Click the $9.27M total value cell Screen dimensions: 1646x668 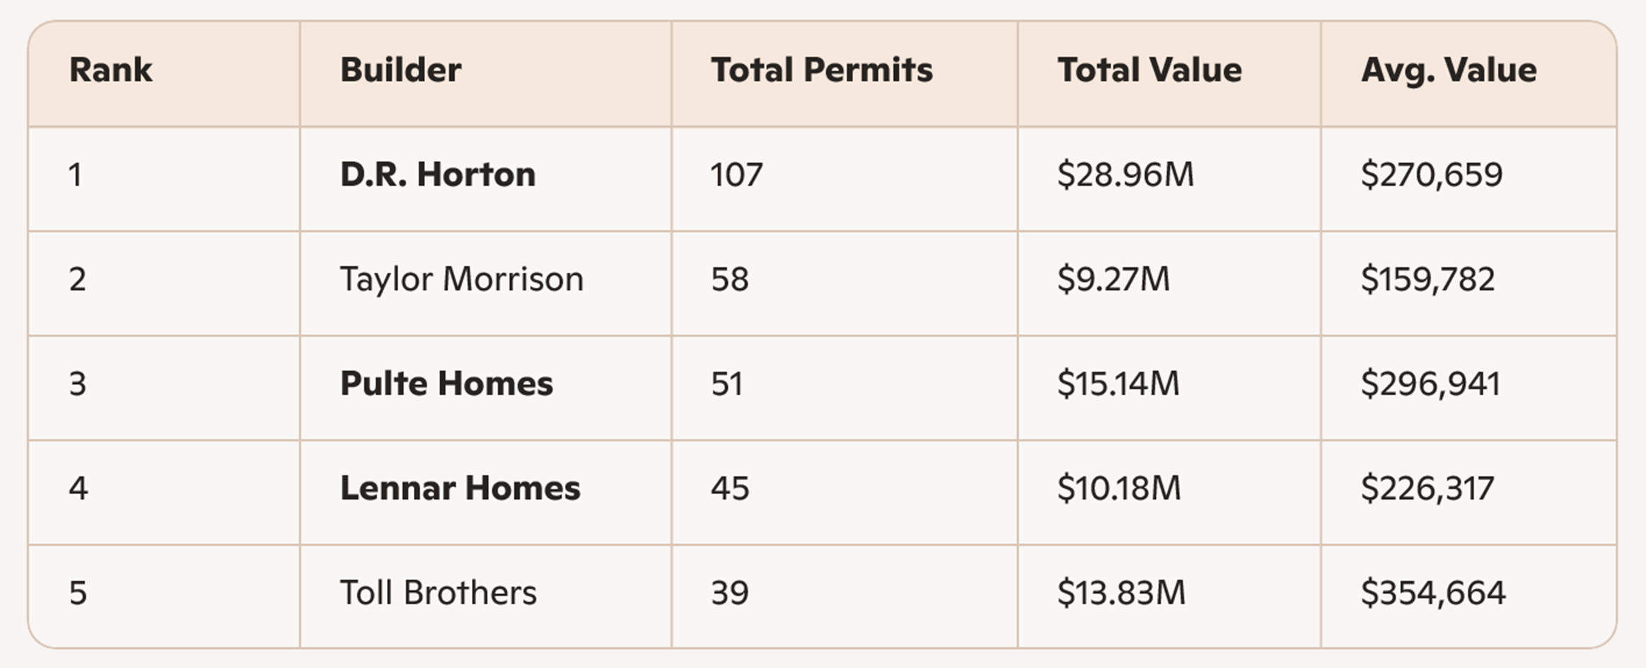(x=1113, y=279)
